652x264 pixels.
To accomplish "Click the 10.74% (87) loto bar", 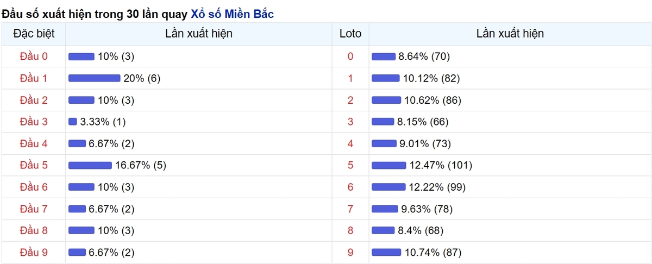I will (386, 252).
